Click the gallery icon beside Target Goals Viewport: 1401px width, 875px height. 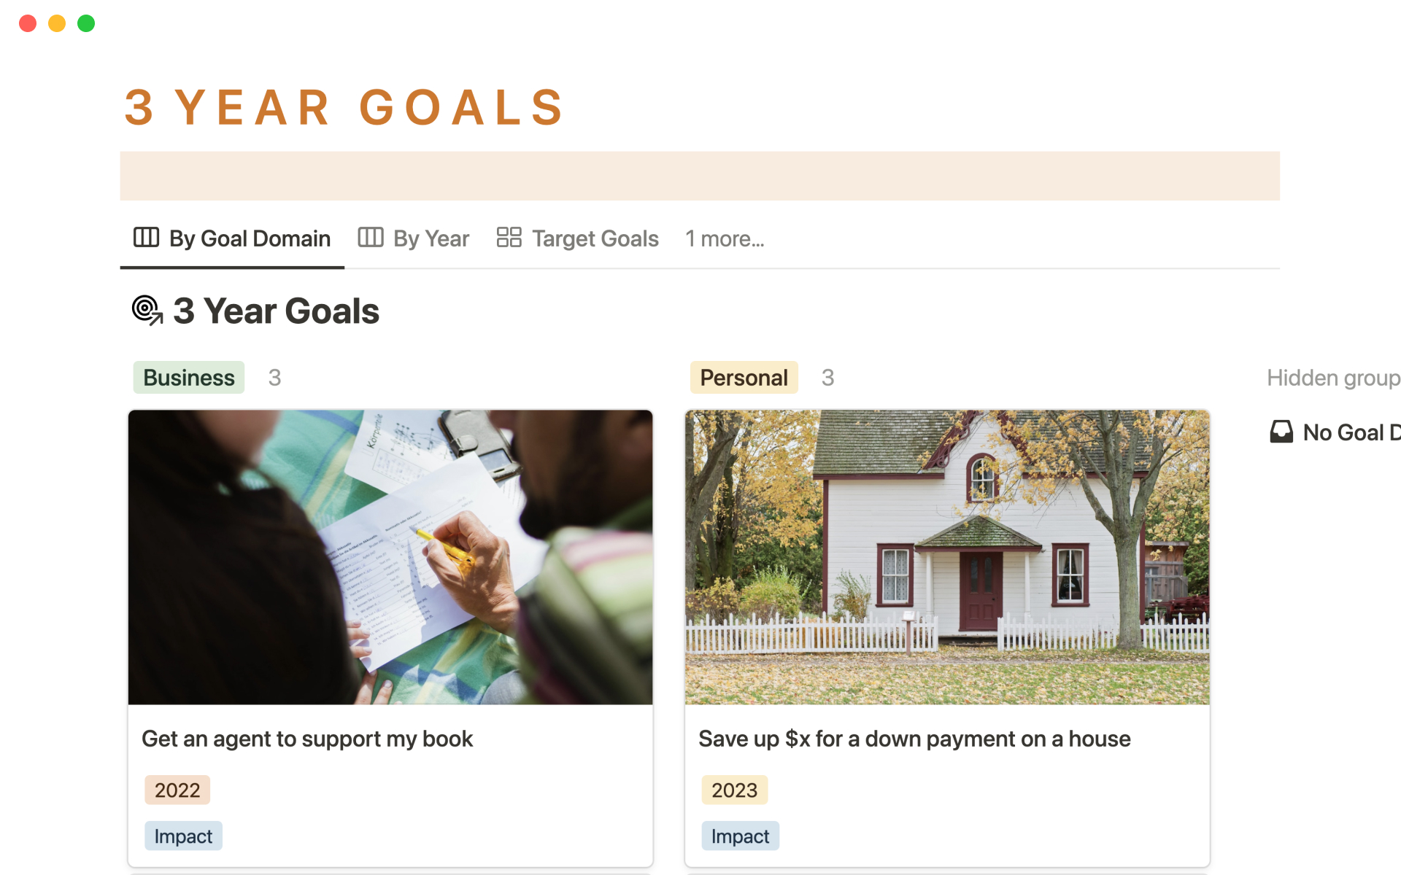tap(509, 238)
